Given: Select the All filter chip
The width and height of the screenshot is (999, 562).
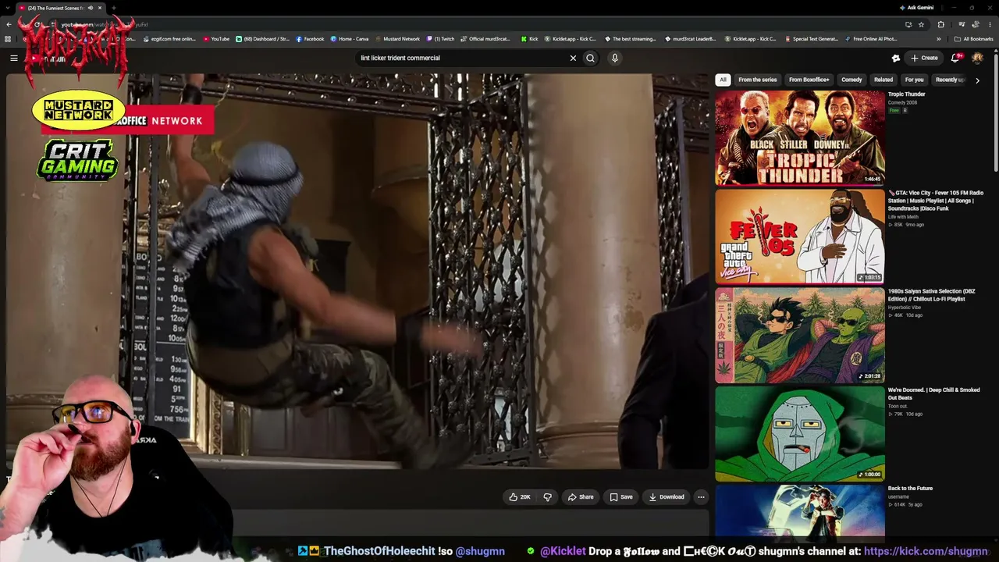Looking at the screenshot, I should click(723, 80).
